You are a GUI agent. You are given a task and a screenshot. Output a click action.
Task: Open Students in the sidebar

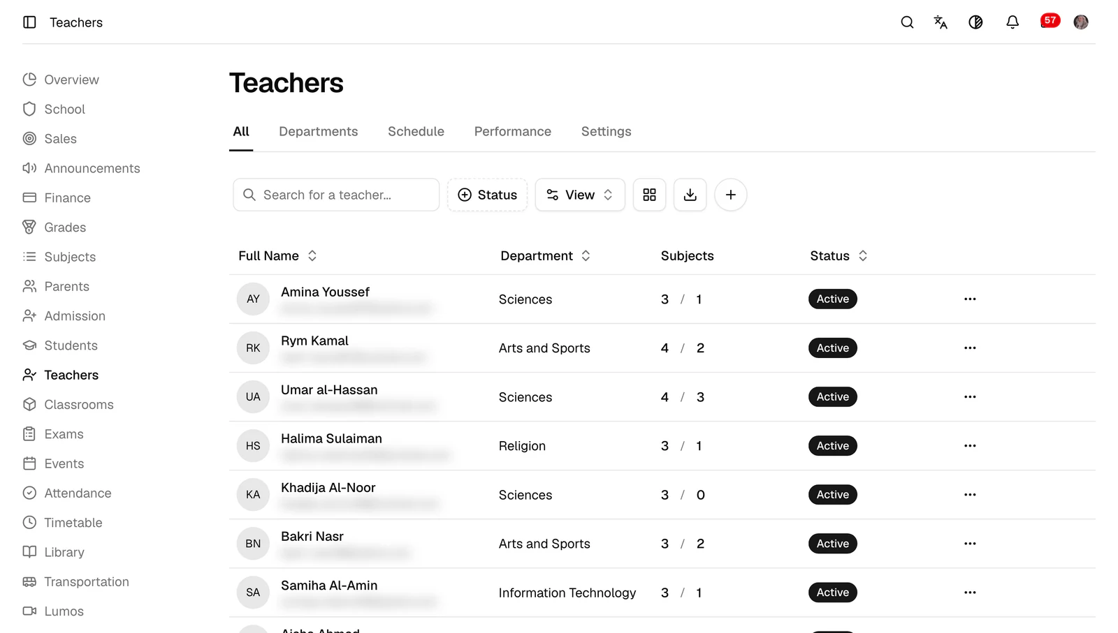click(x=60, y=345)
